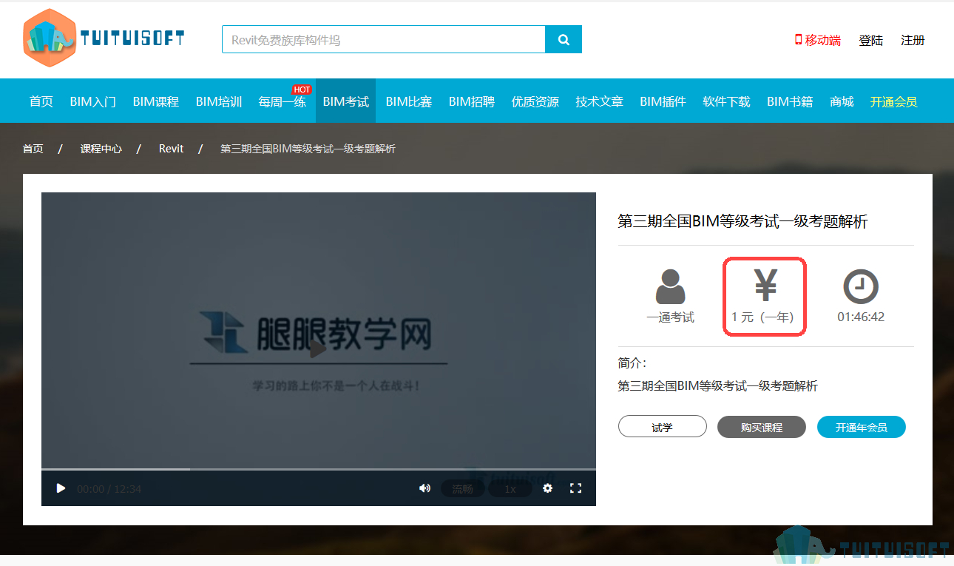The width and height of the screenshot is (954, 566).
Task: Open the BIM书籍 nav item
Action: [790, 101]
